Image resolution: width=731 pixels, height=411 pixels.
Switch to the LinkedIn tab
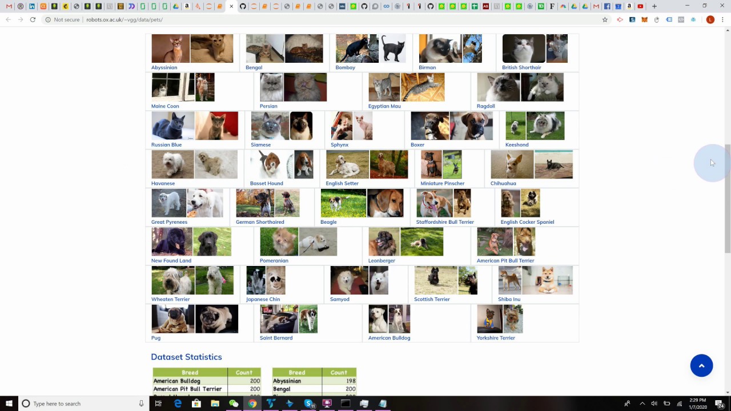point(31,6)
